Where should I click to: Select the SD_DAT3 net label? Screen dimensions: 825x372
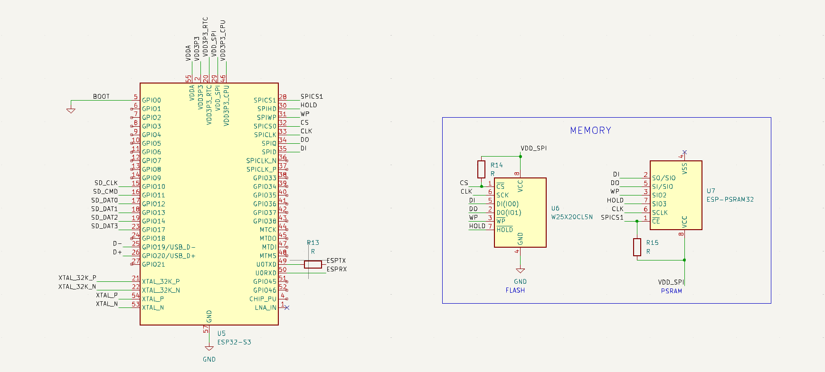(104, 226)
